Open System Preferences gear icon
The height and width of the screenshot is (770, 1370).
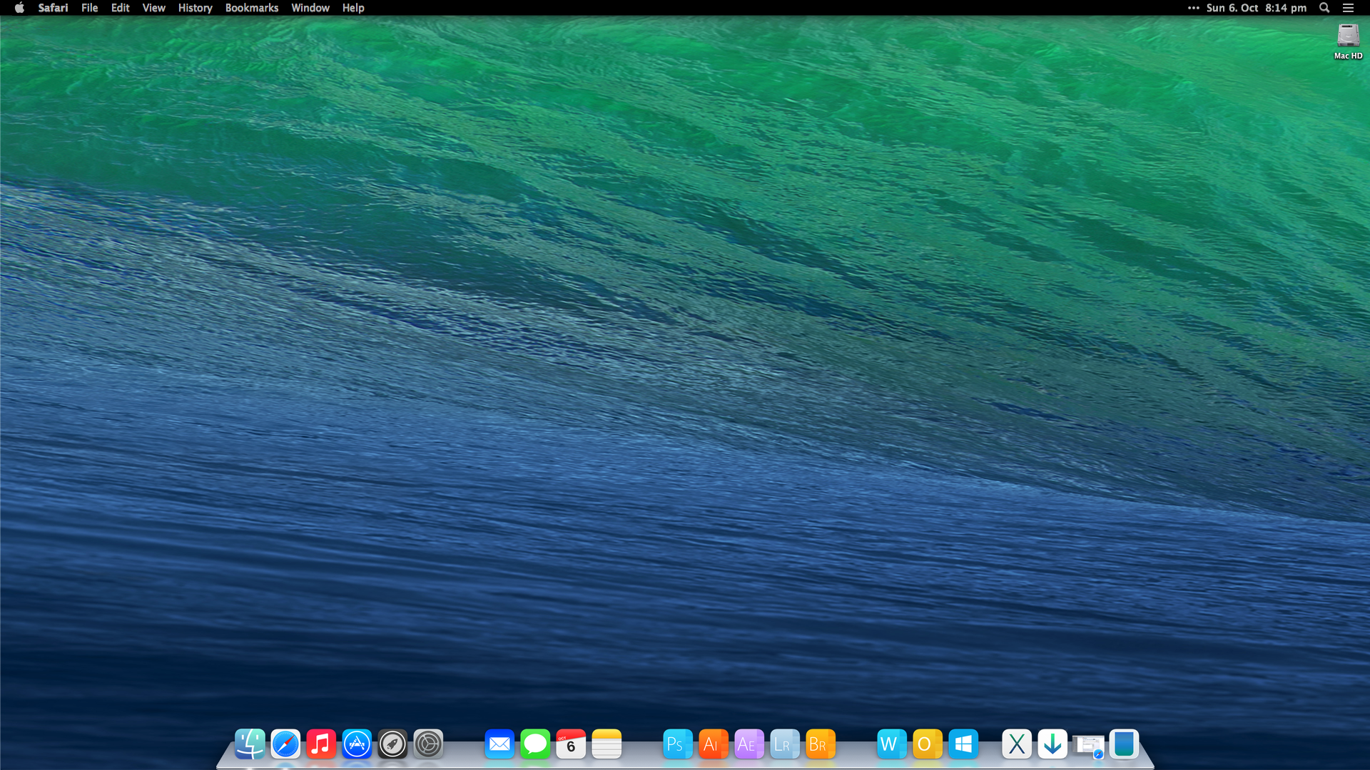point(428,744)
